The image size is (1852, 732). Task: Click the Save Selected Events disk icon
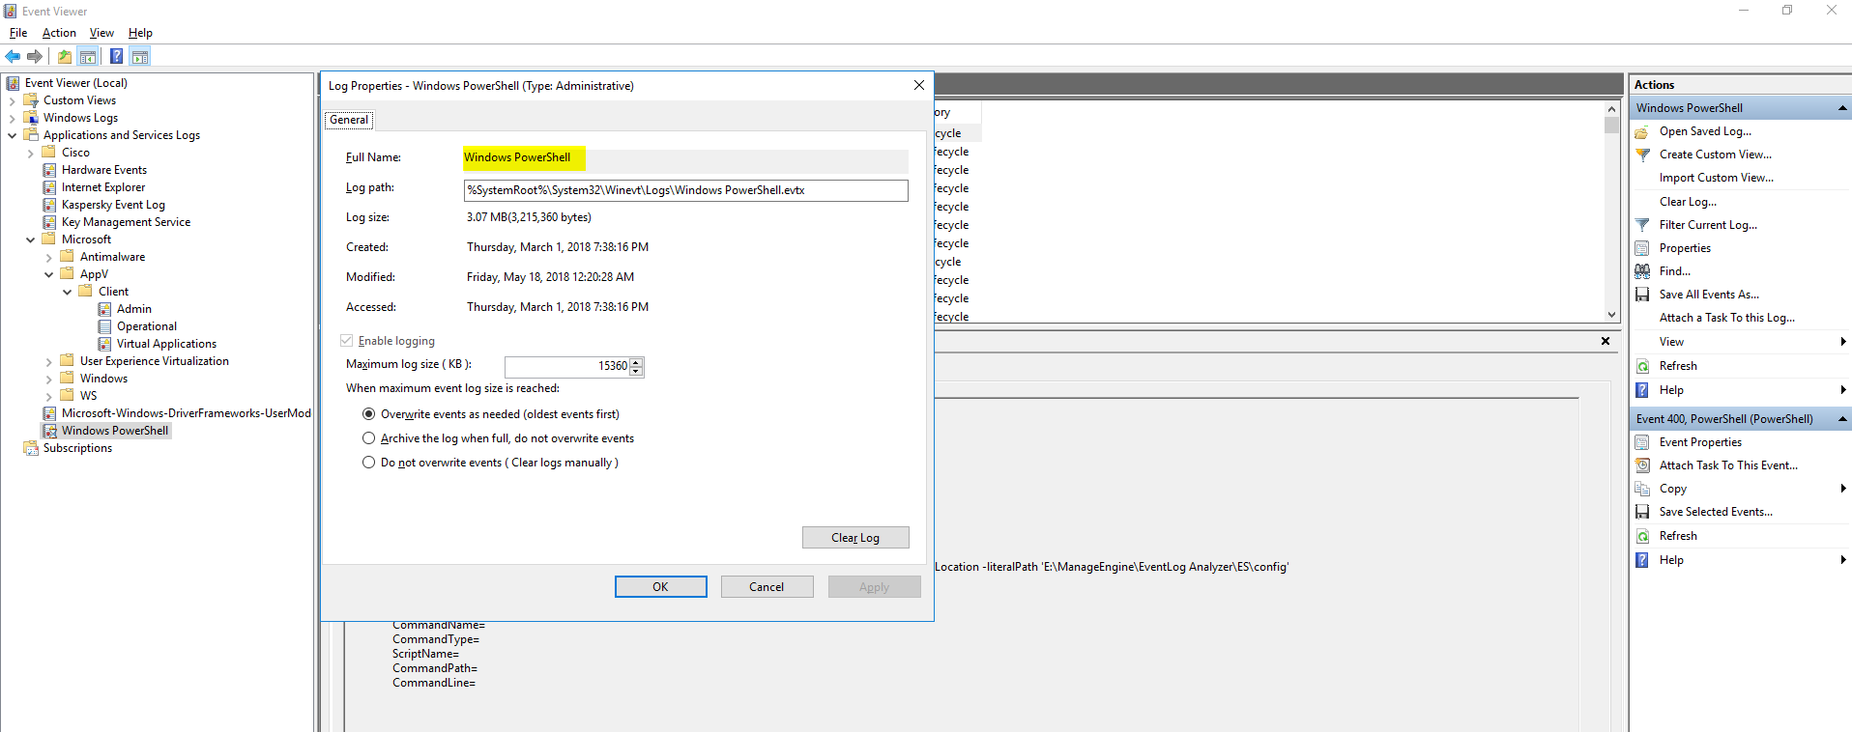coord(1642,512)
